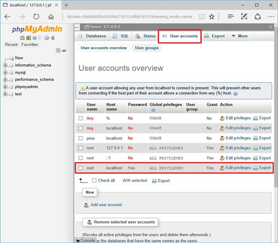278x243 pixels.
Task: Click the Add user account link
Action: [106, 205]
